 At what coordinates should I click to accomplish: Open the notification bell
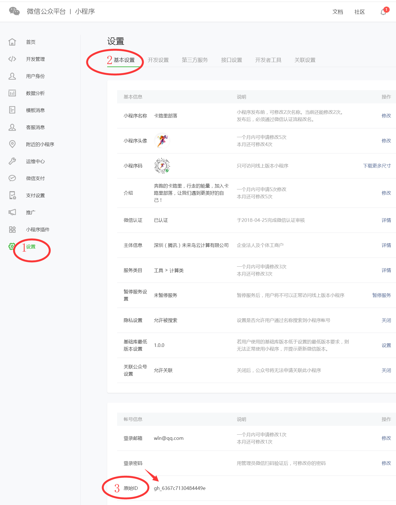click(x=383, y=12)
